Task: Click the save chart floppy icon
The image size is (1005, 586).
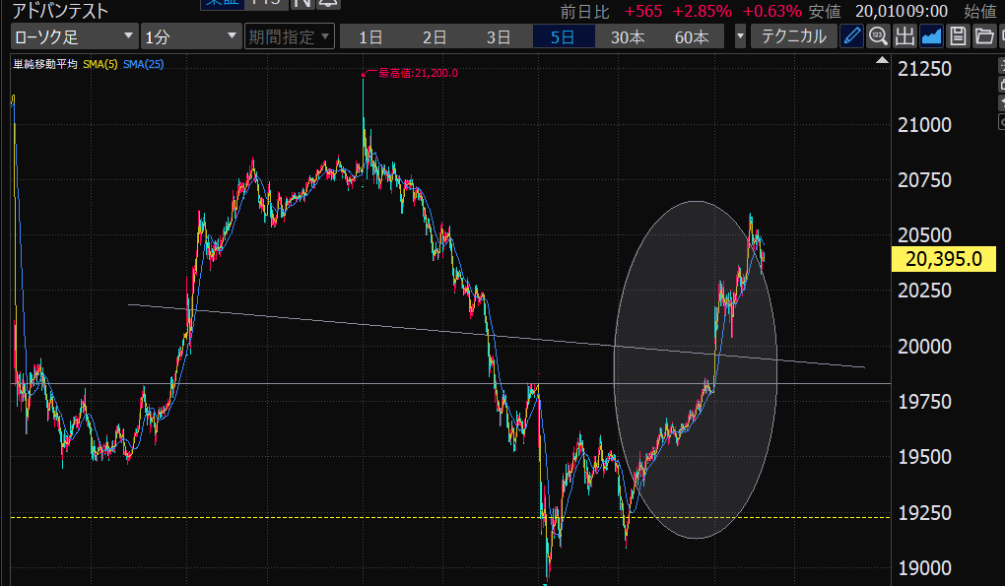Action: (x=957, y=37)
